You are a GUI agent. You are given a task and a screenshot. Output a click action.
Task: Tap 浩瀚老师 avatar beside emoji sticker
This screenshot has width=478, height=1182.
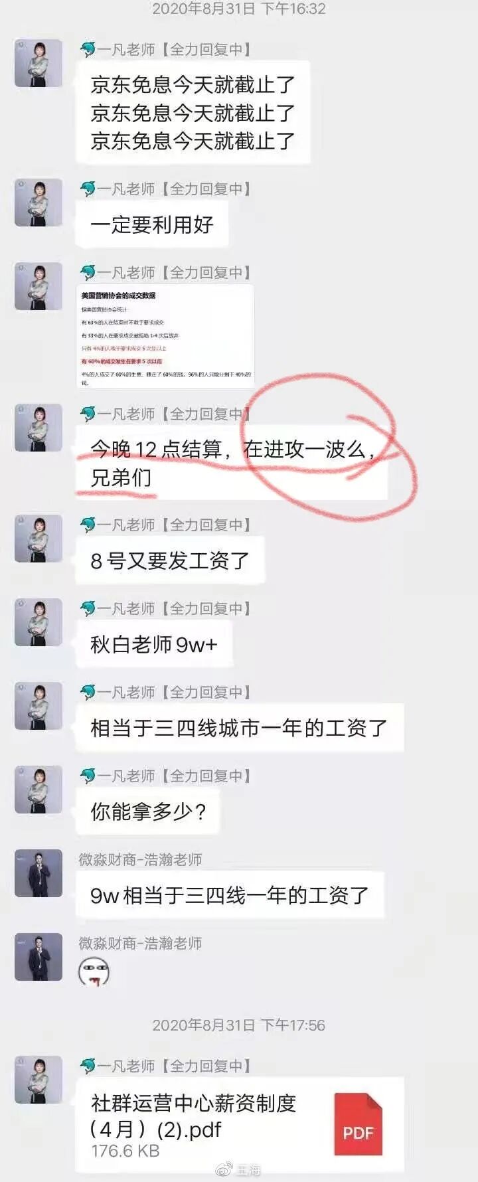tap(39, 957)
